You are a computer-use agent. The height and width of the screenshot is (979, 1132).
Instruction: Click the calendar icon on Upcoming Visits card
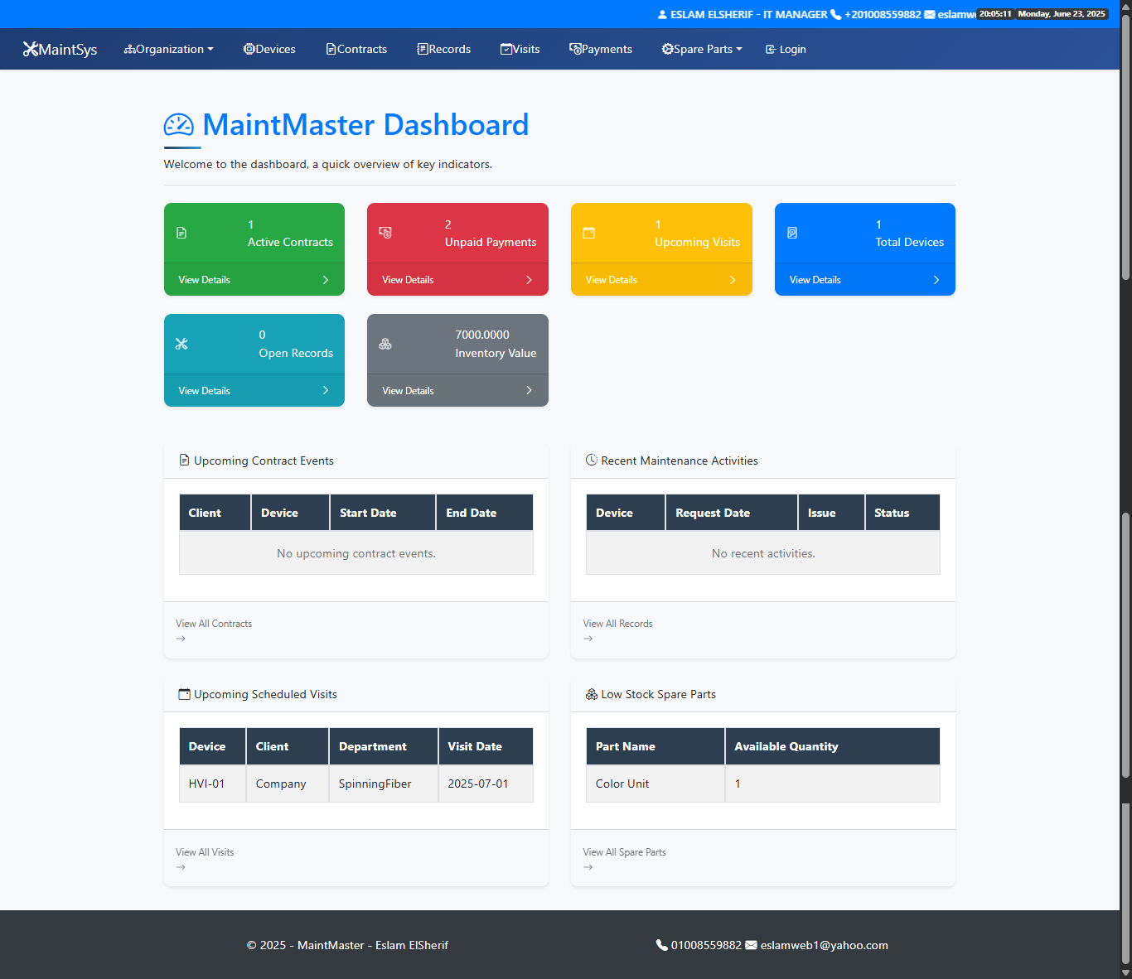pos(589,233)
